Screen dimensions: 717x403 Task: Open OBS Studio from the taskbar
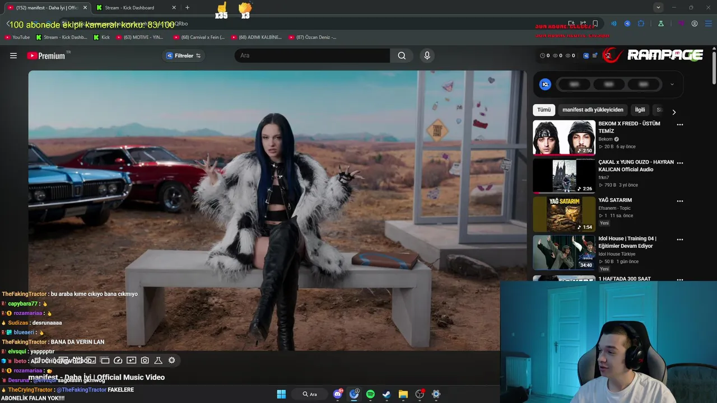(420, 394)
